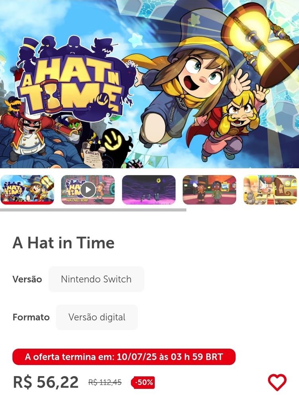This screenshot has height=398, width=299.
Task: Click the crossed-out R$ 112,45 original price
Action: (x=105, y=382)
